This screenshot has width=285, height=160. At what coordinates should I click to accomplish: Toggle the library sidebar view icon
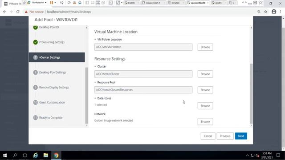[87, 3]
